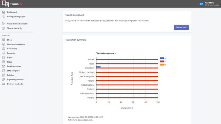Click the 'Product options' chart axis label

point(87,85)
